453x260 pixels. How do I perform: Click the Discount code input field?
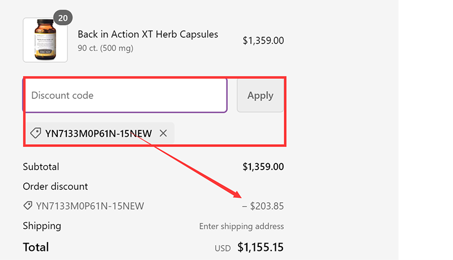pyautogui.click(x=125, y=96)
